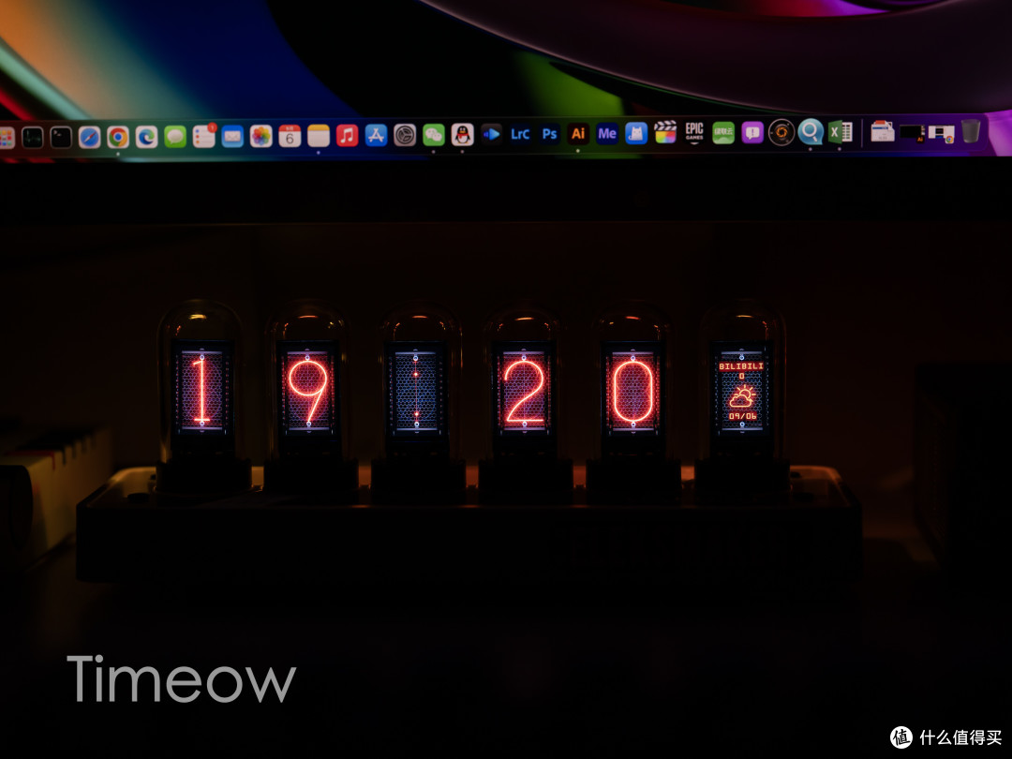Switch to the blue magnifier Q app
Screen dimensions: 1012x759
pos(811,132)
